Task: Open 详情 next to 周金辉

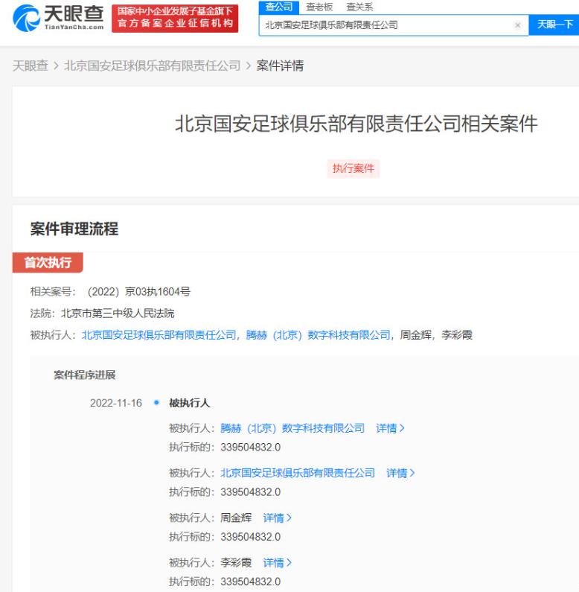Action: 278,518
